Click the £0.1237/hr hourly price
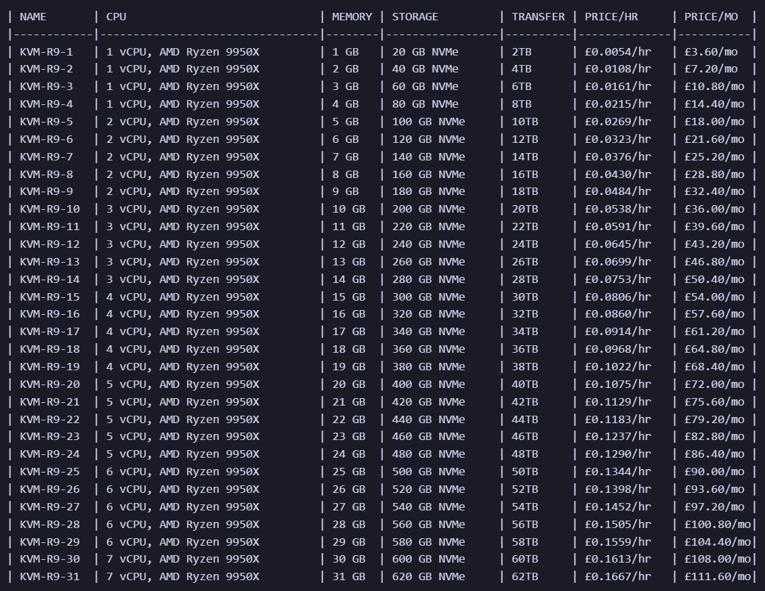The height and width of the screenshot is (591, 765). [618, 436]
